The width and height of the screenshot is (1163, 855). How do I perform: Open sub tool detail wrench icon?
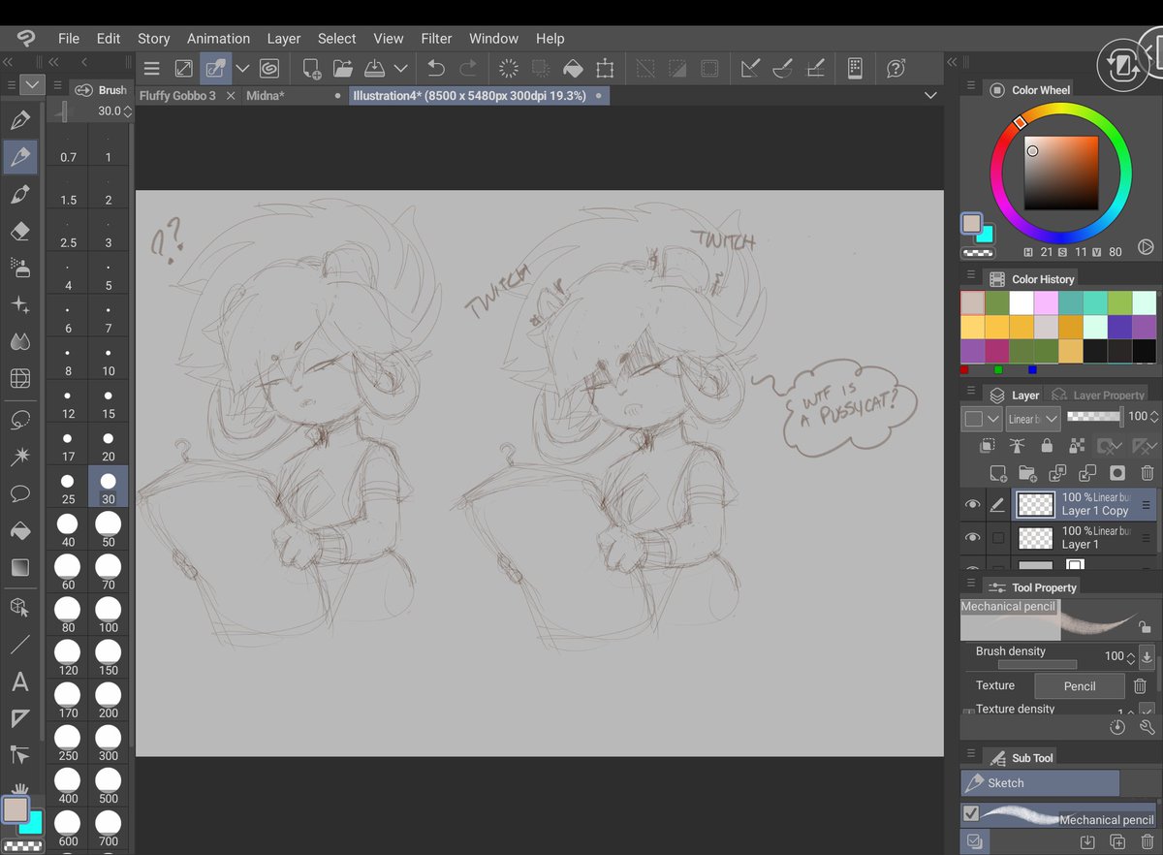click(x=1147, y=726)
